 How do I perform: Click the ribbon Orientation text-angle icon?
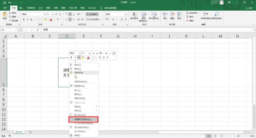click(x=79, y=14)
